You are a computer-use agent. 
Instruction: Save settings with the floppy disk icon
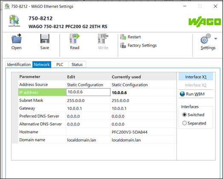tap(45, 38)
